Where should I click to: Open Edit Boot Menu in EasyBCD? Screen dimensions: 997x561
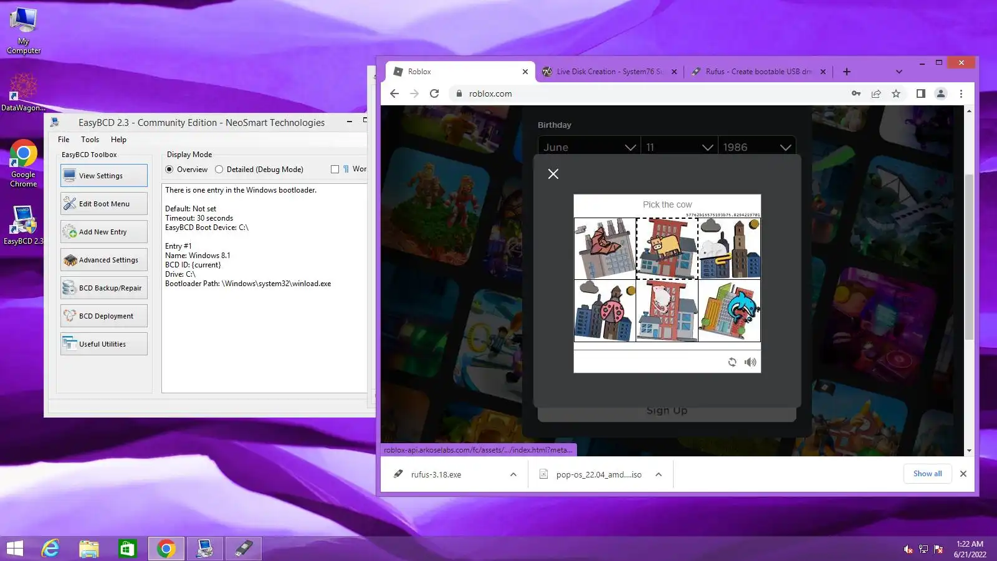(x=104, y=204)
